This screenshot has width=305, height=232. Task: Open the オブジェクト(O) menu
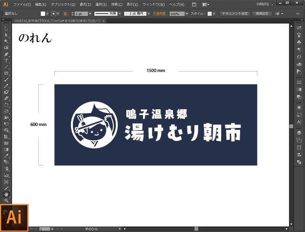pos(63,4)
